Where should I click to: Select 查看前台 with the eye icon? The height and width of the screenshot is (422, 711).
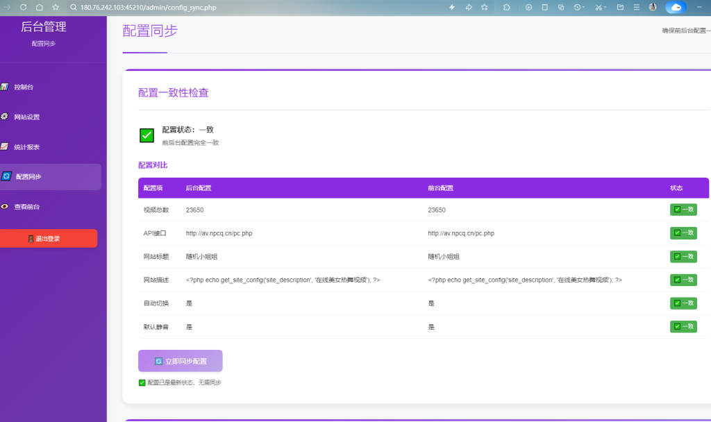pyautogui.click(x=27, y=206)
